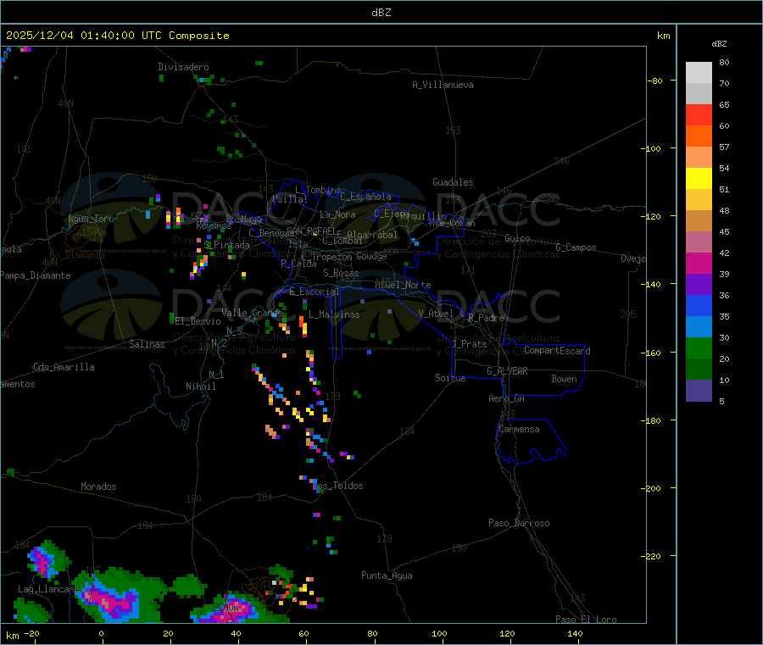The width and height of the screenshot is (763, 645).
Task: Click the Cda_Amarilla place label
Action: 64,367
